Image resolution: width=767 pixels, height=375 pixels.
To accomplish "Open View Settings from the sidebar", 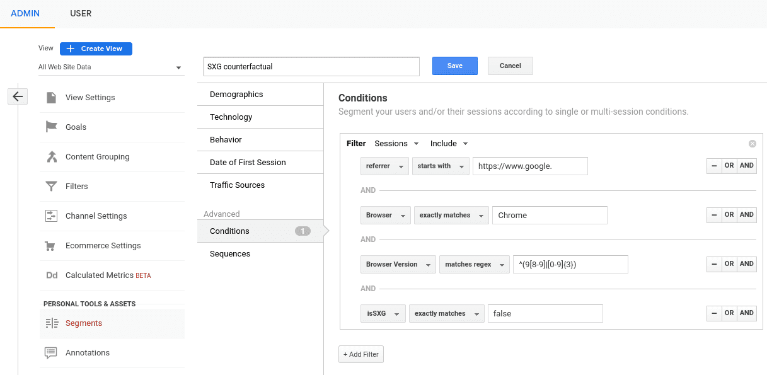I will 89,97.
